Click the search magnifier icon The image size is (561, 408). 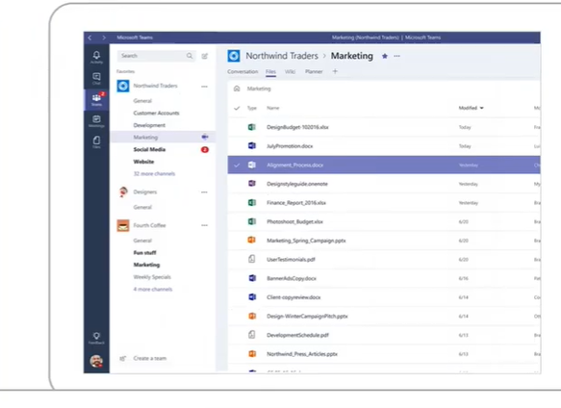(190, 56)
